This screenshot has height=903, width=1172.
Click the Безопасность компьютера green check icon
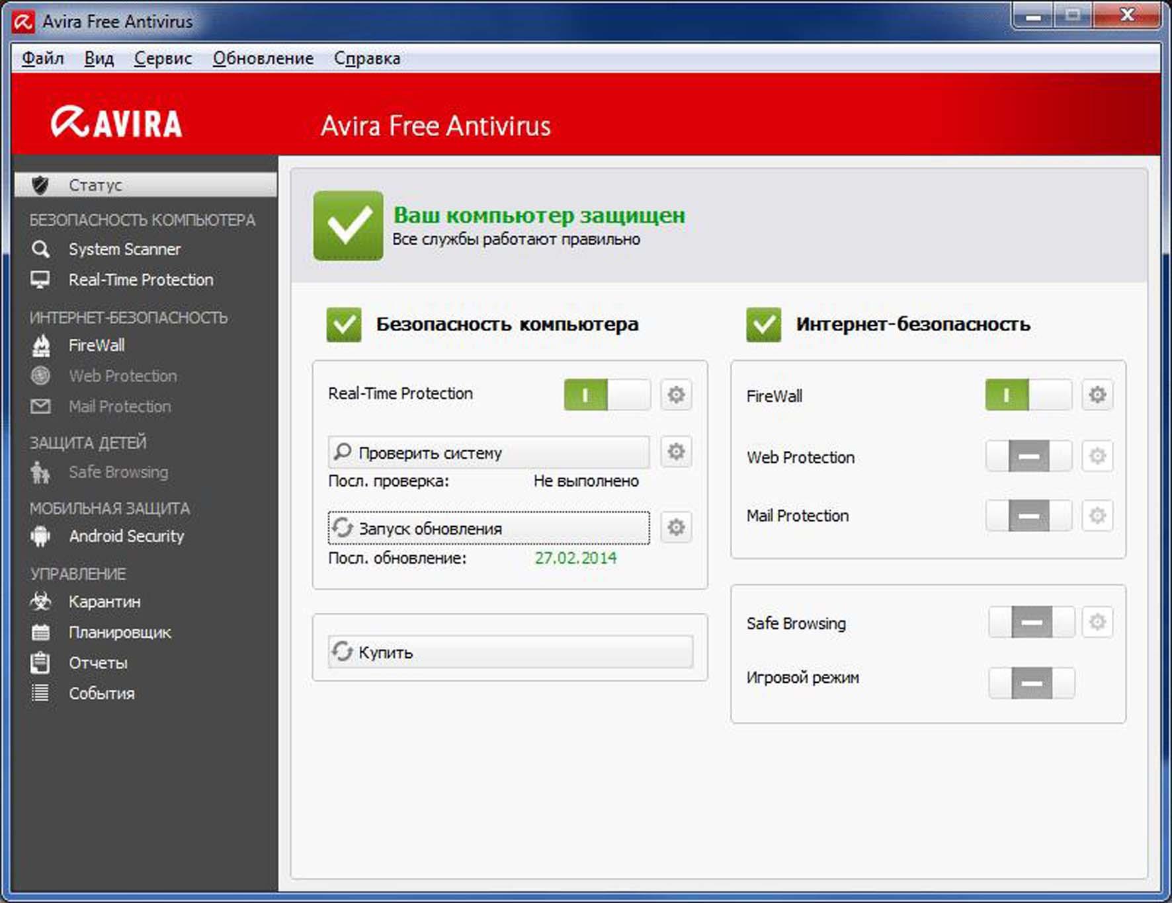[344, 325]
